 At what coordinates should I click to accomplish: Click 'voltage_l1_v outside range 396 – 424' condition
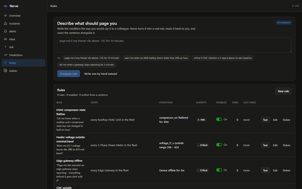171,145
